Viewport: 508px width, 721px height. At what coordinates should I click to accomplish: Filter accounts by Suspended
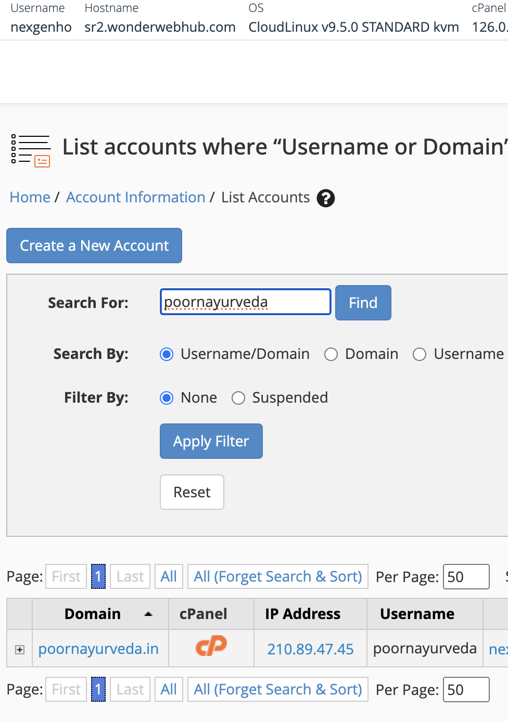238,398
